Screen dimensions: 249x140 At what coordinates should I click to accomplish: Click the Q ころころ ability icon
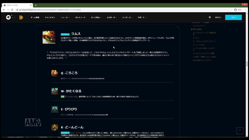click(55, 73)
